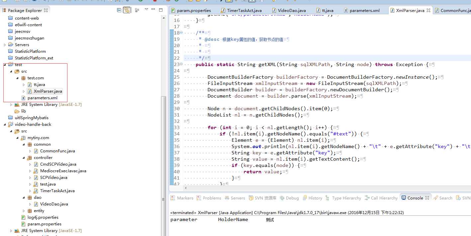Close the Console view tab

point(427,198)
